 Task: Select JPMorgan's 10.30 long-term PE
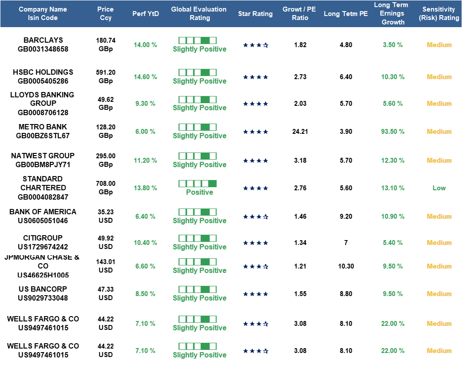[346, 266]
